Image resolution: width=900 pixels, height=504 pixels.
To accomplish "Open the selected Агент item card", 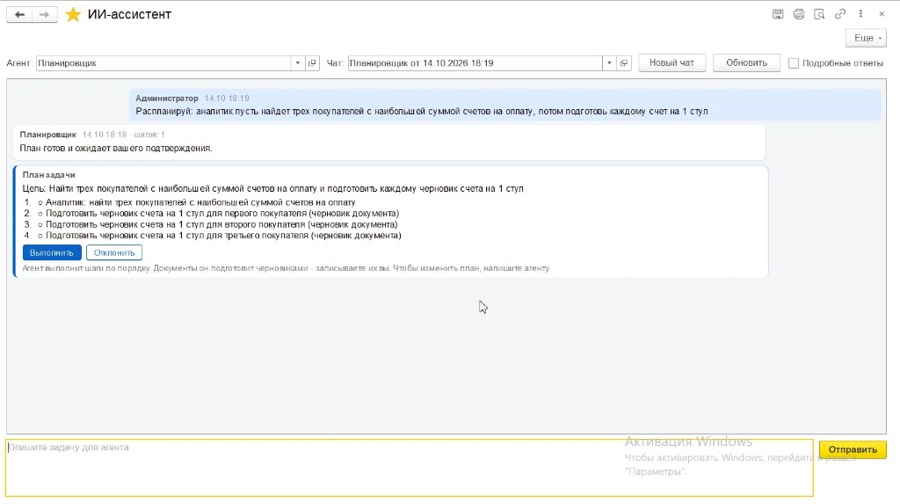I will pos(312,63).
